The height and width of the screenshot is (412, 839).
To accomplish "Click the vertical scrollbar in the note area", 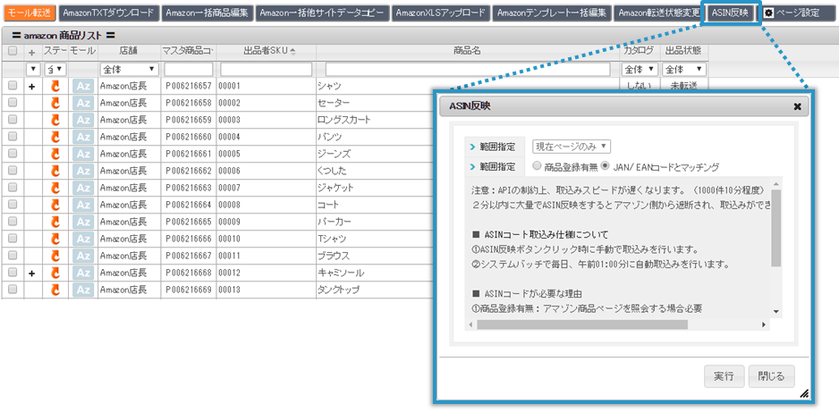I will 775,228.
